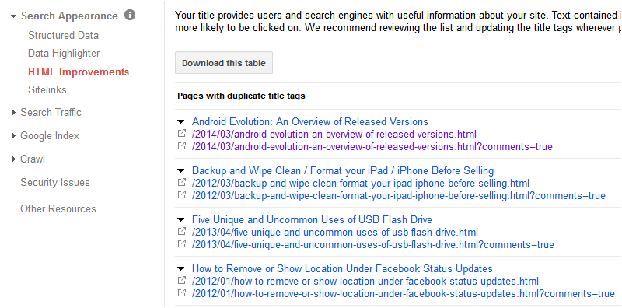Open the /2012/03/backup-and-wipe-clean .html URL link
This screenshot has width=622, height=308.
[361, 184]
